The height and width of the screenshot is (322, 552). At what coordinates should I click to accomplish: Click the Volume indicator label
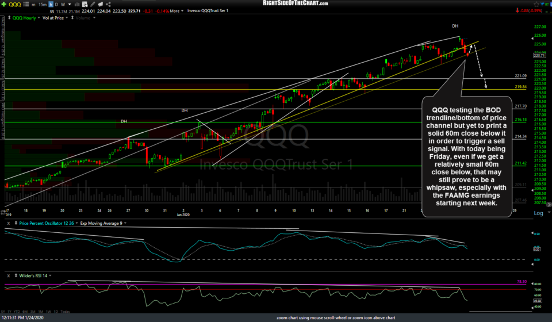point(83,18)
